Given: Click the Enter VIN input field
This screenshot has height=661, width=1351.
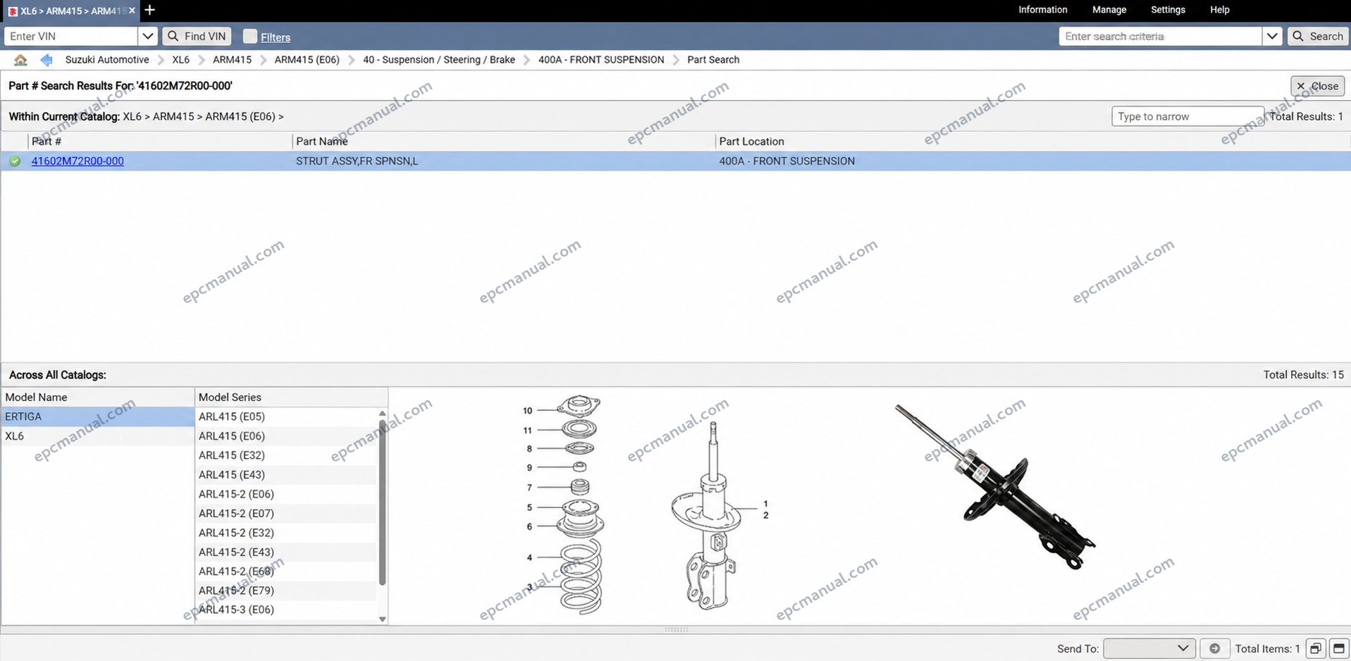Looking at the screenshot, I should tap(71, 36).
